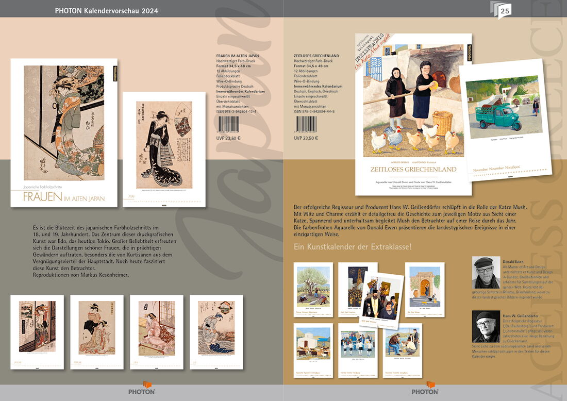Screen dimensions: 567x401
Task: Select the November page with green truck
Action: pyautogui.click(x=503, y=121)
